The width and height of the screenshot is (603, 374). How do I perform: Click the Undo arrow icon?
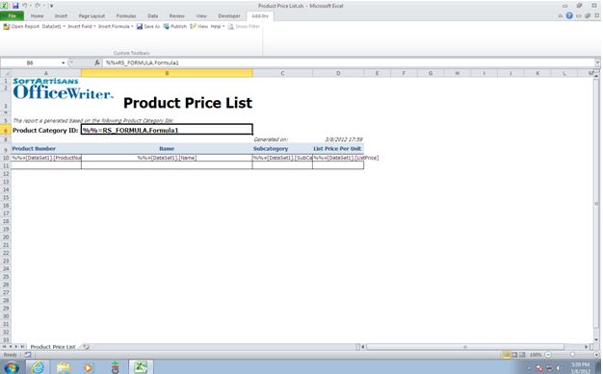pos(25,6)
